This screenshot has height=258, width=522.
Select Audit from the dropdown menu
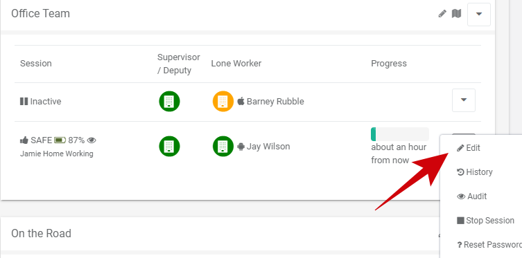471,196
